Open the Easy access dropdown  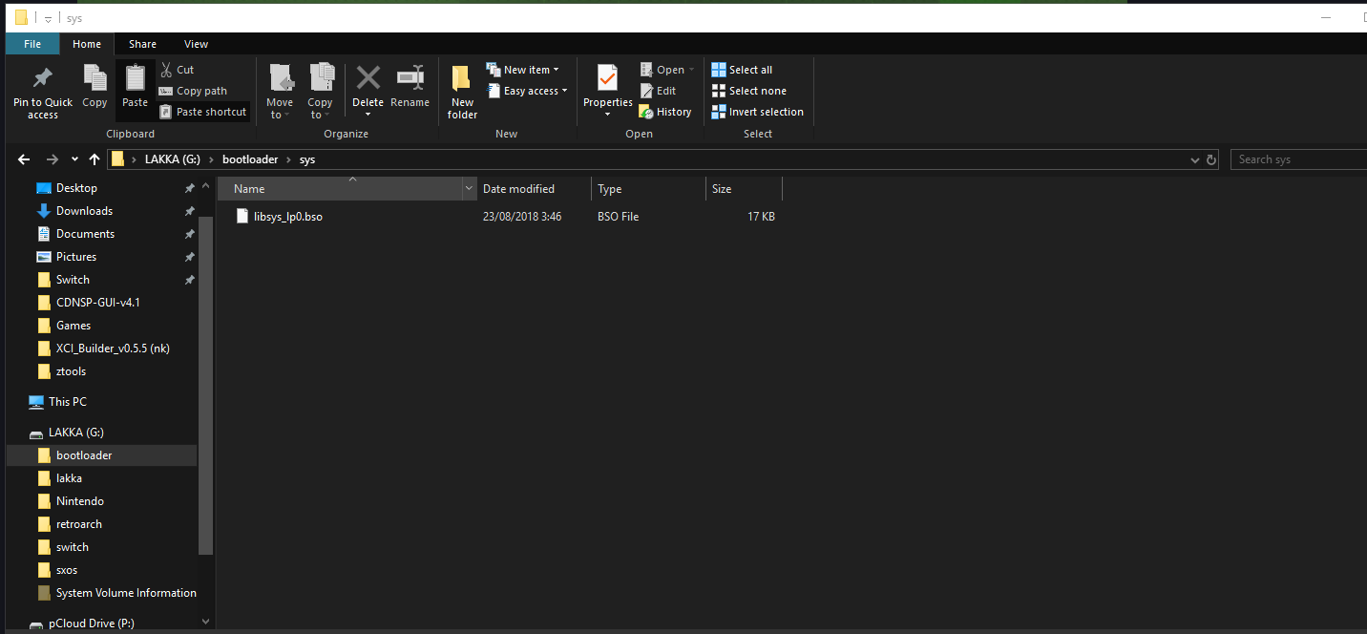(x=527, y=91)
